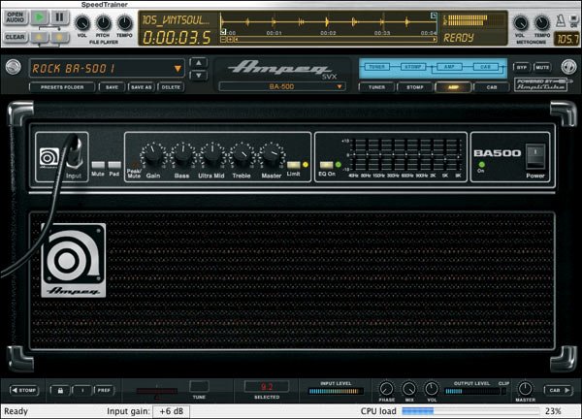Adjust the File Player PITCH knob
Image resolution: width=582 pixels, height=419 pixels.
103,23
